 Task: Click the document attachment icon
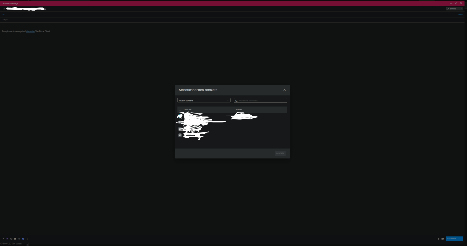(x=15, y=239)
